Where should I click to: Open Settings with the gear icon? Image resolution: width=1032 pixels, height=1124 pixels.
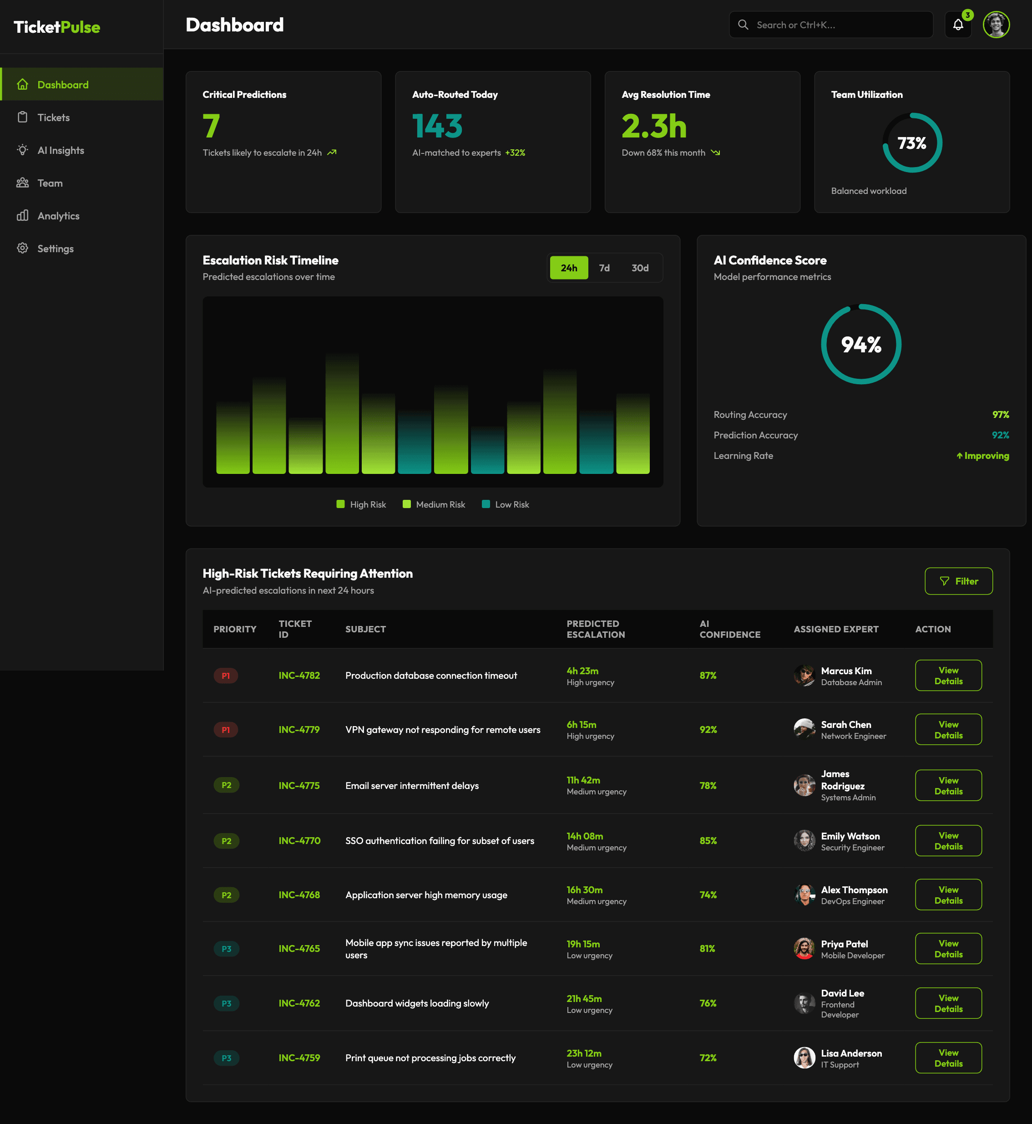point(22,248)
